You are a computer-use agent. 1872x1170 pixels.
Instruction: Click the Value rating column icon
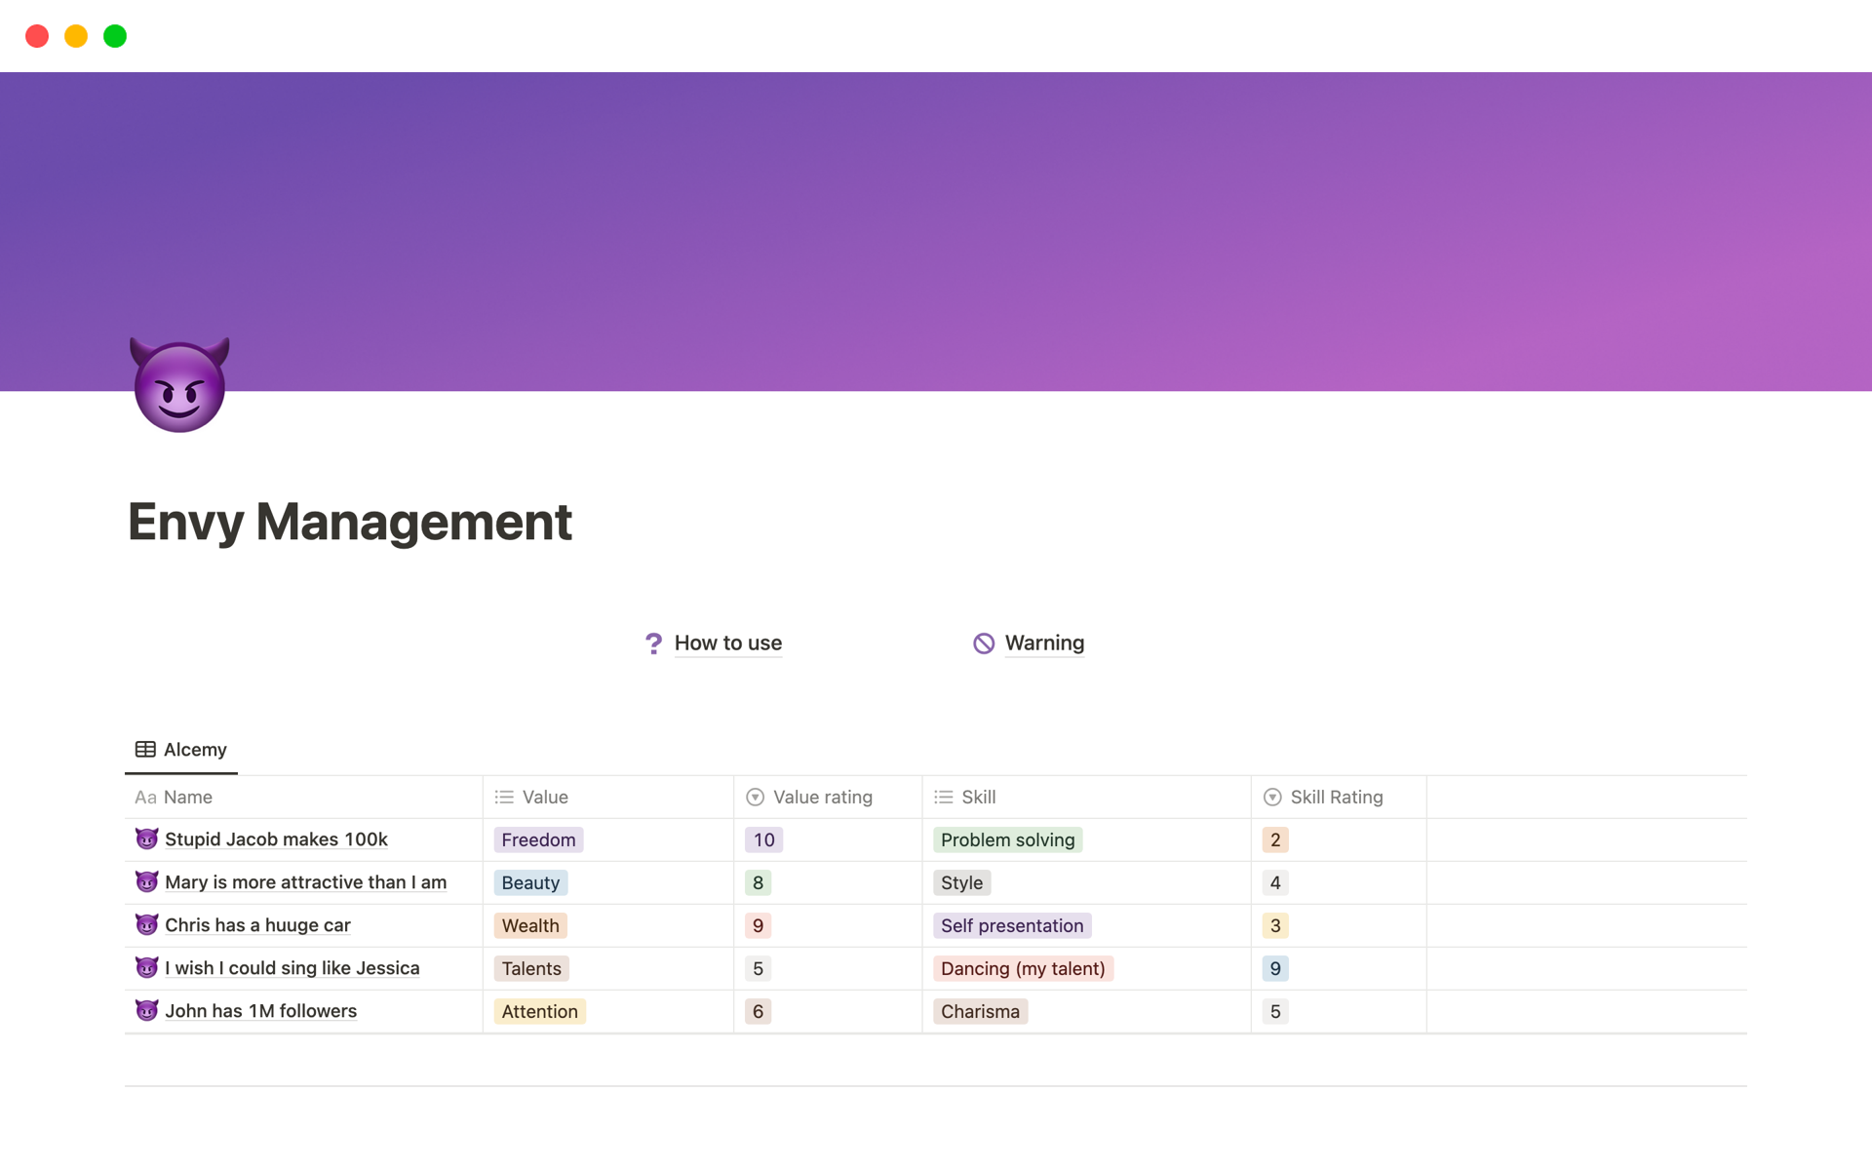[x=756, y=797]
